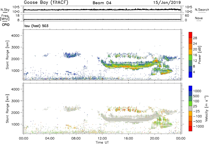Click the 'N.Search' legend label
The width and height of the screenshot is (209, 144).
point(202,10)
